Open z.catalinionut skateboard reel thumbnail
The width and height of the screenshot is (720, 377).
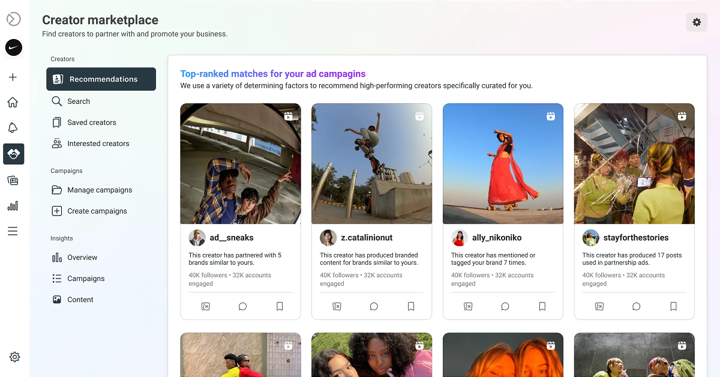tap(372, 164)
